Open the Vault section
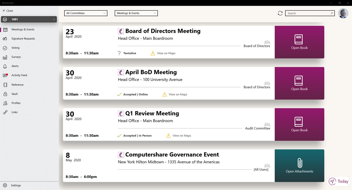352x190 pixels. click(15, 94)
